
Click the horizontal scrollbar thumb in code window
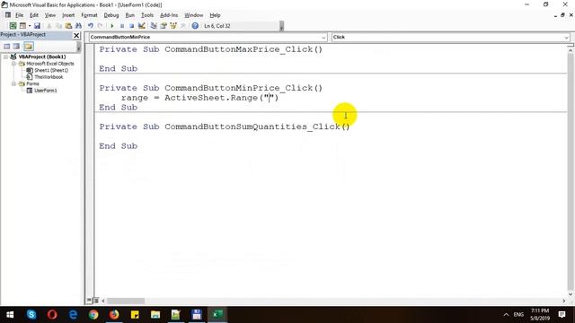click(126, 301)
